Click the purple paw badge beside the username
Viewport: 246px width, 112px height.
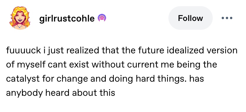pos(102,18)
